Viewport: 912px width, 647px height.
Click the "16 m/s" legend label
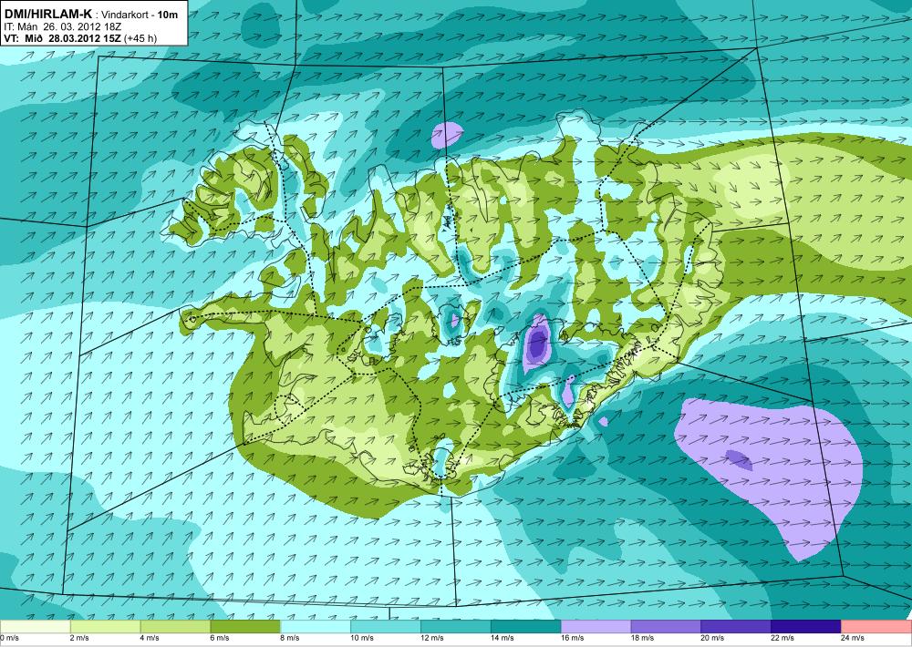(x=573, y=638)
